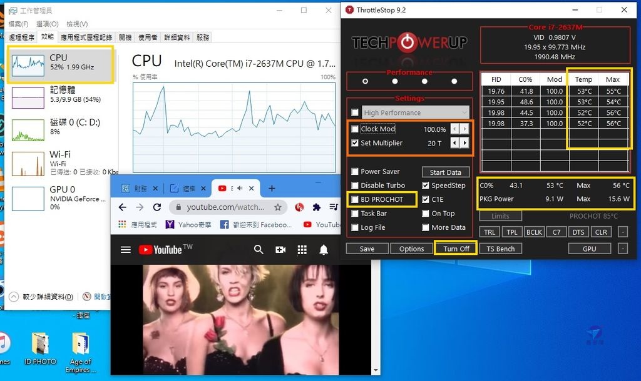This screenshot has width=641, height=381.
Task: Open the YouTube apps grid icon
Action: point(302,249)
